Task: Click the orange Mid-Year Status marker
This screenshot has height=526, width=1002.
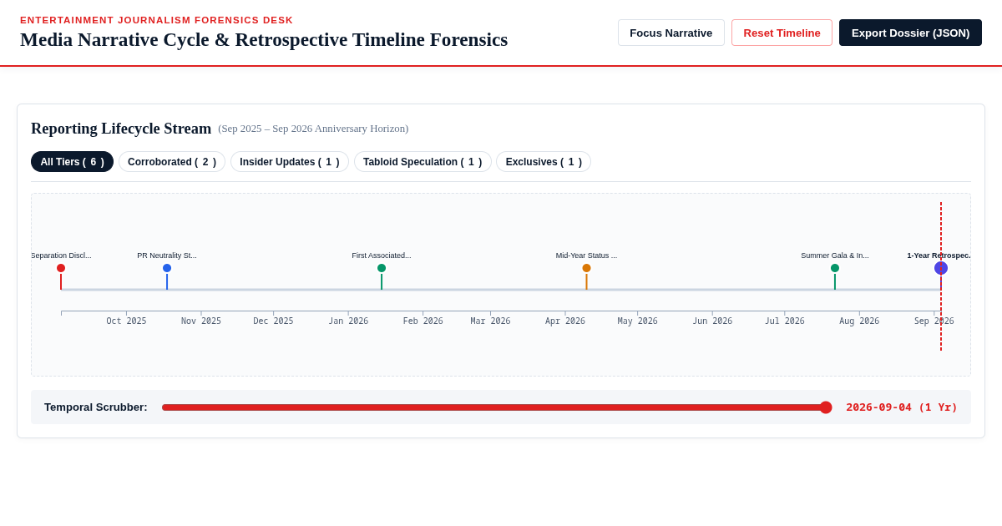Action: click(586, 268)
